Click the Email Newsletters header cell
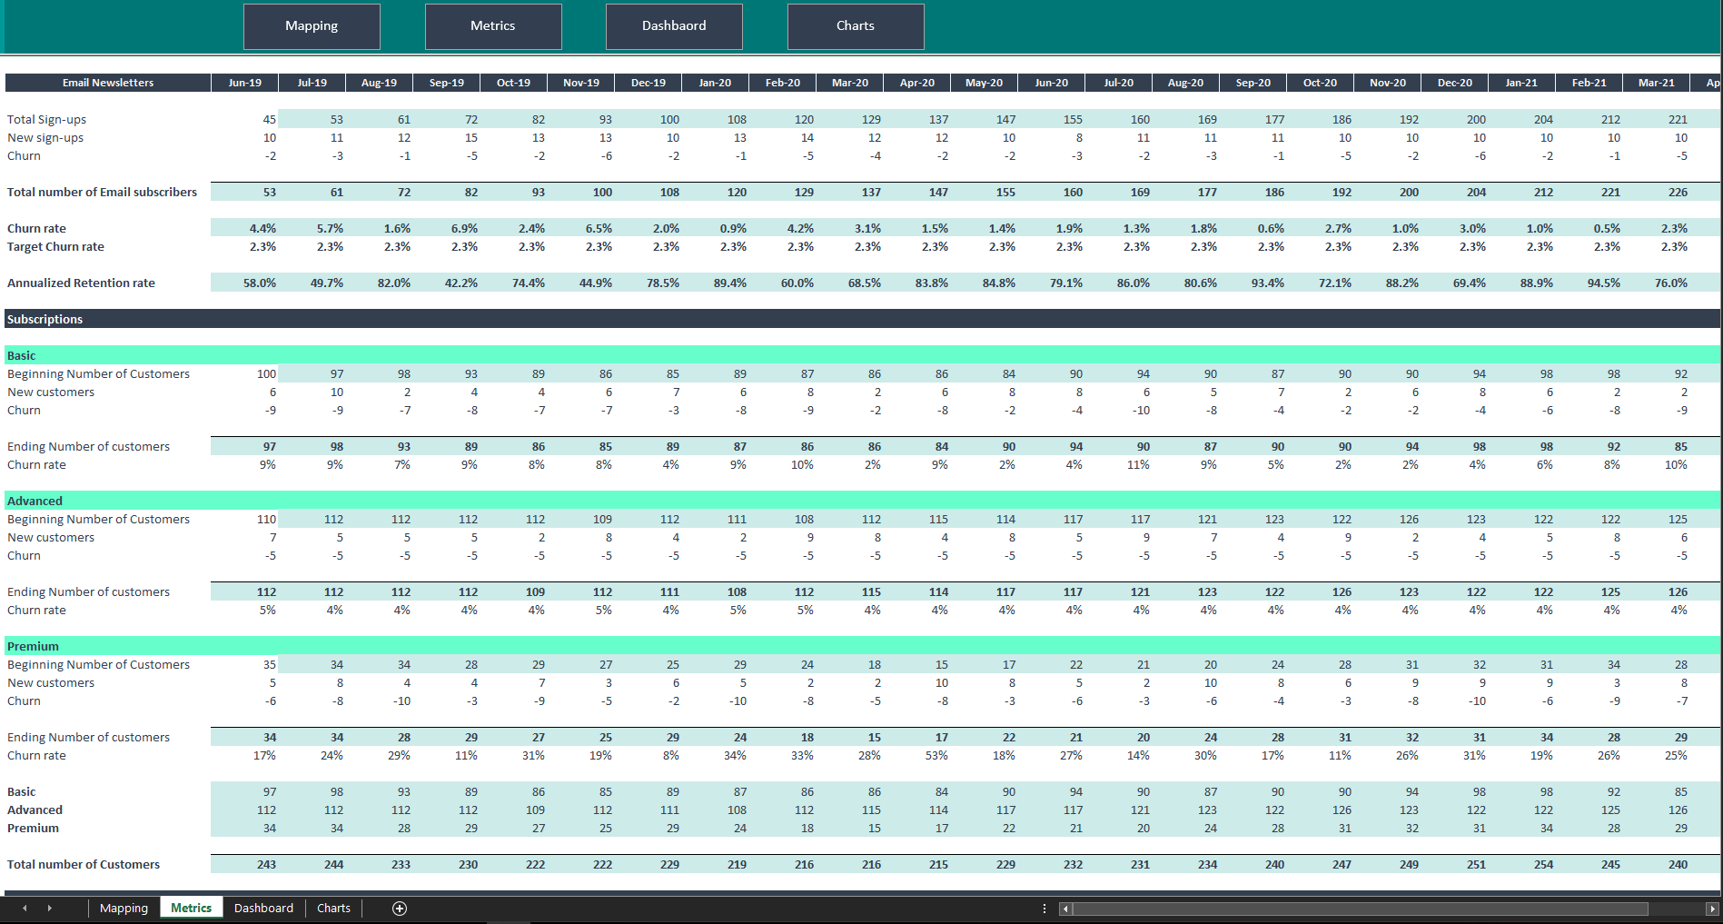Image resolution: width=1723 pixels, height=924 pixels. [107, 82]
